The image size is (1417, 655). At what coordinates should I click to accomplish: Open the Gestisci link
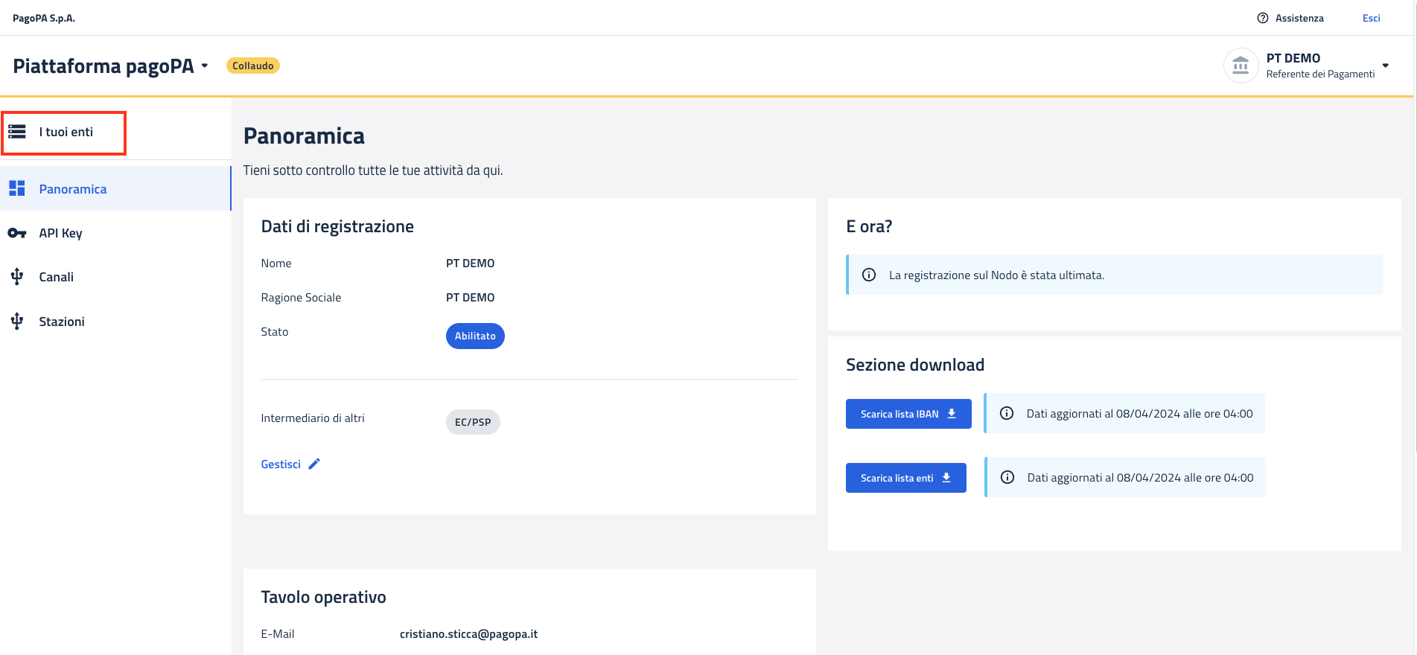pos(281,464)
